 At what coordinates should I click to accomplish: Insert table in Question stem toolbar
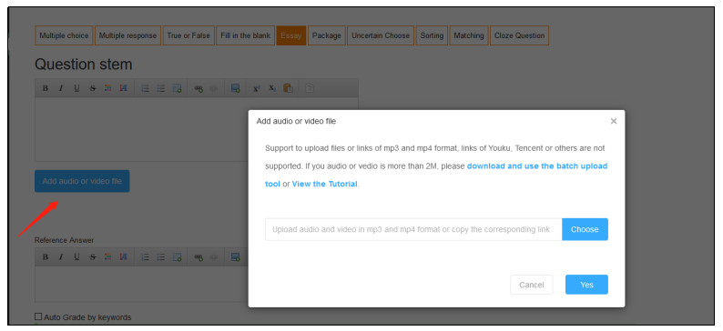177,88
